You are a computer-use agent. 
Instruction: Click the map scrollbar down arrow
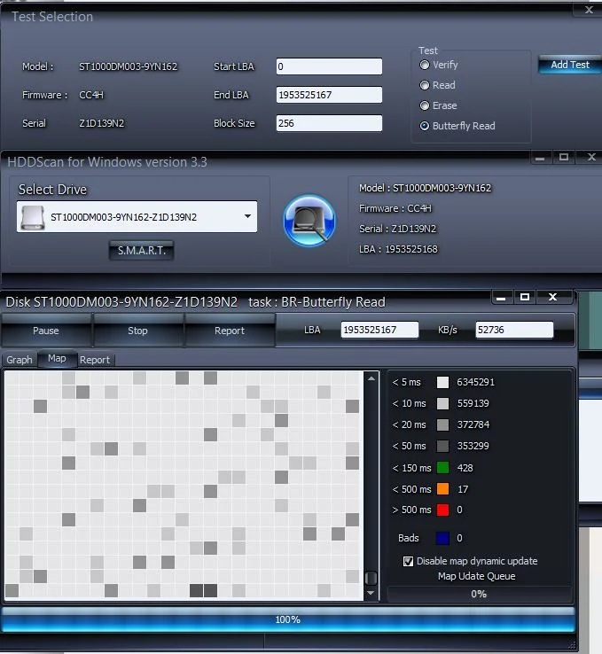pos(371,593)
